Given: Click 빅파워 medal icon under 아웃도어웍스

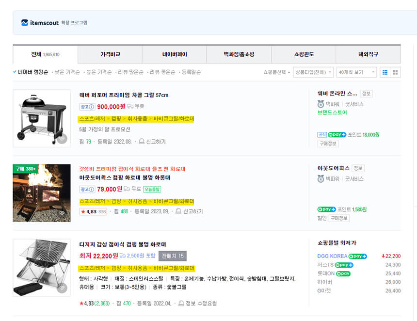Looking at the screenshot, I should click(321, 179).
